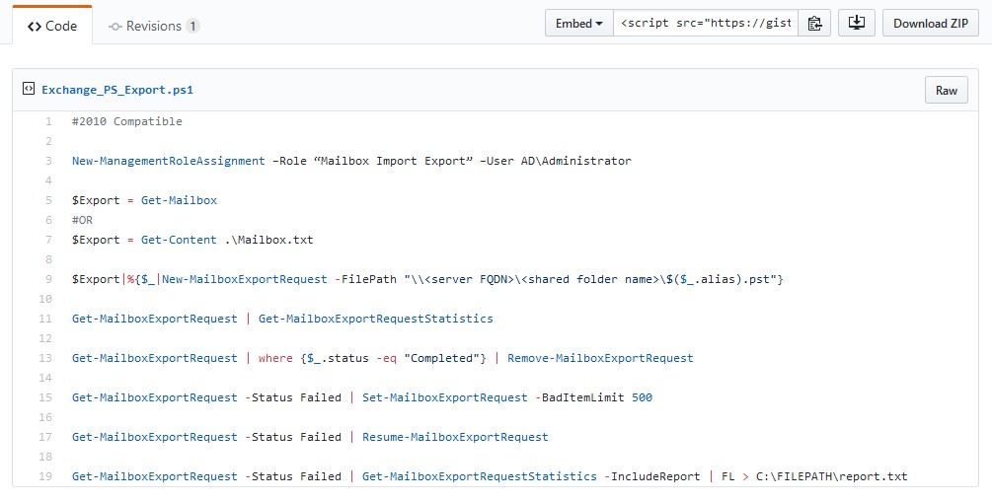Click the value "500" on line 15
The image size is (992, 501).
(x=643, y=397)
